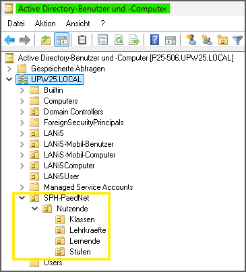
Task: Click the Lehrkraefte label
Action: [88, 230]
